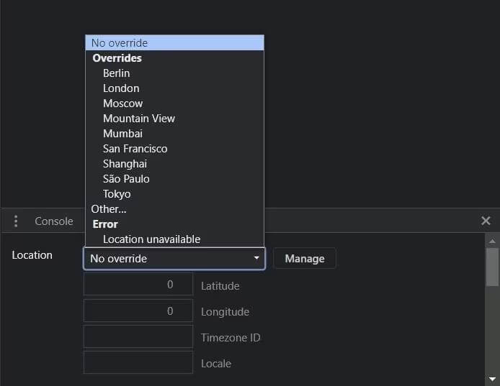This screenshot has width=500, height=386.
Task: Click the scrollbar up arrow
Action: click(492, 241)
